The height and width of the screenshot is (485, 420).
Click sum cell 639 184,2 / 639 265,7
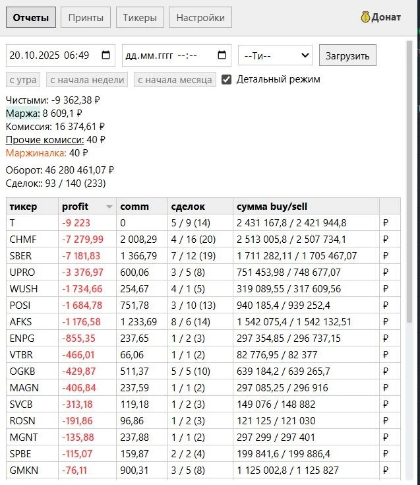[x=284, y=371]
